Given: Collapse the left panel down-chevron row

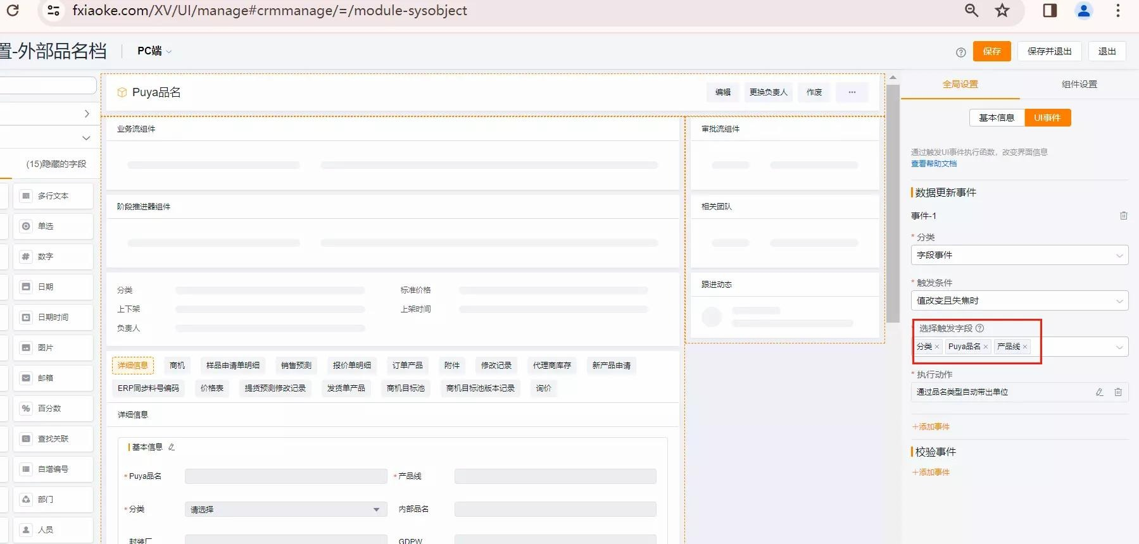Looking at the screenshot, I should click(87, 138).
